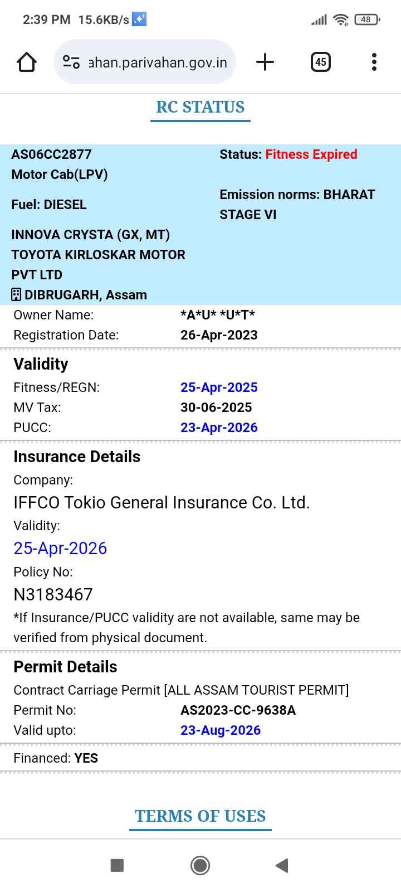This screenshot has height=892, width=401.
Task: Open site settings icon in address bar
Action: coord(71,62)
